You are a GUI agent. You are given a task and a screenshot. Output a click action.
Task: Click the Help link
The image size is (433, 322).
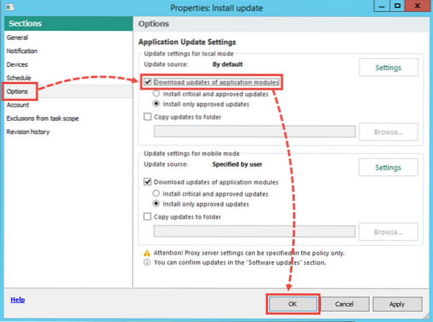click(x=17, y=300)
